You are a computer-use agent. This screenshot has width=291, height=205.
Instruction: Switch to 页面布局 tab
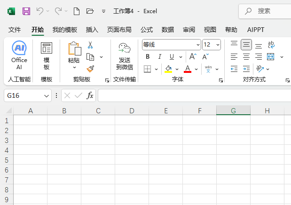tap(119, 30)
